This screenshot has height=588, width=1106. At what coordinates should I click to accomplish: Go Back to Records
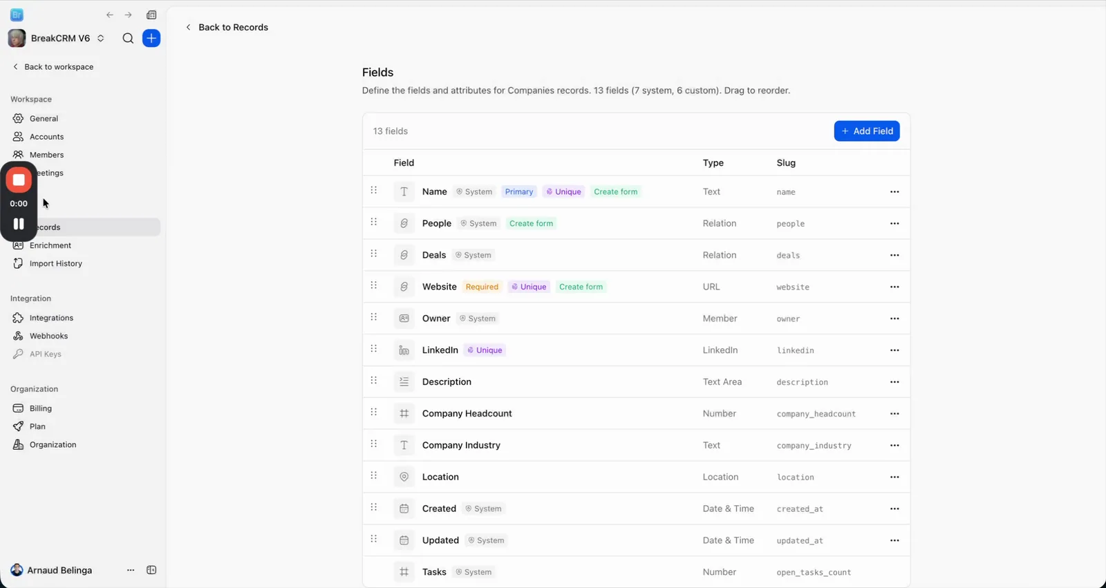[x=227, y=28]
